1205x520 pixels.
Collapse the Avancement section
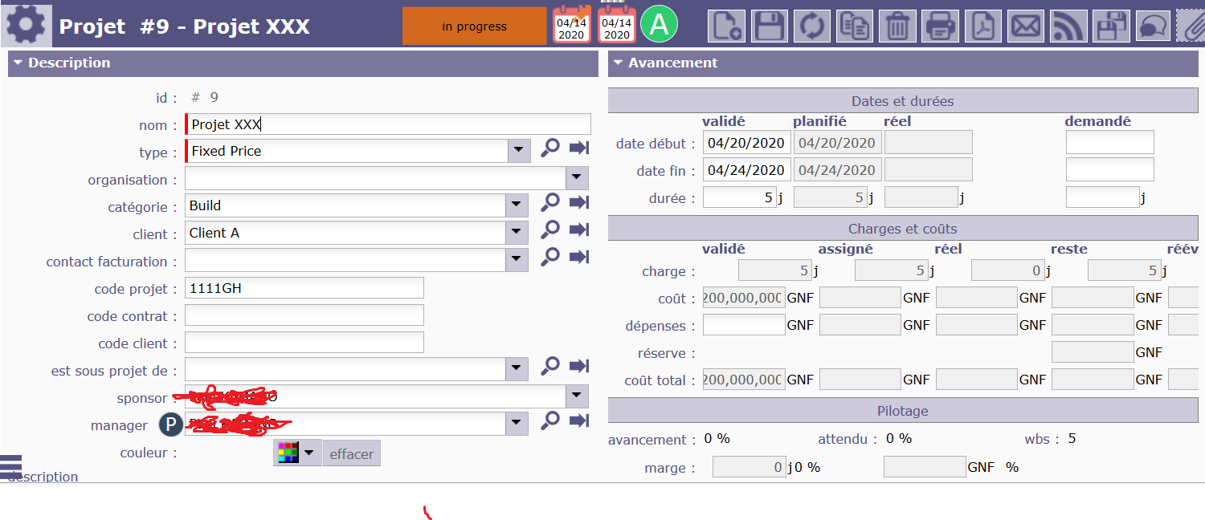tap(618, 63)
